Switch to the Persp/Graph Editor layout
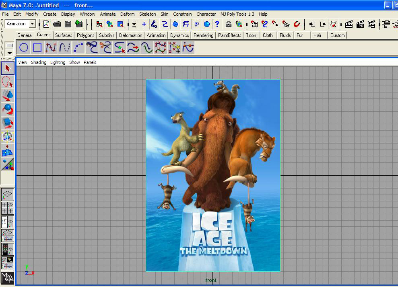The height and width of the screenshot is (287, 398). point(8,236)
